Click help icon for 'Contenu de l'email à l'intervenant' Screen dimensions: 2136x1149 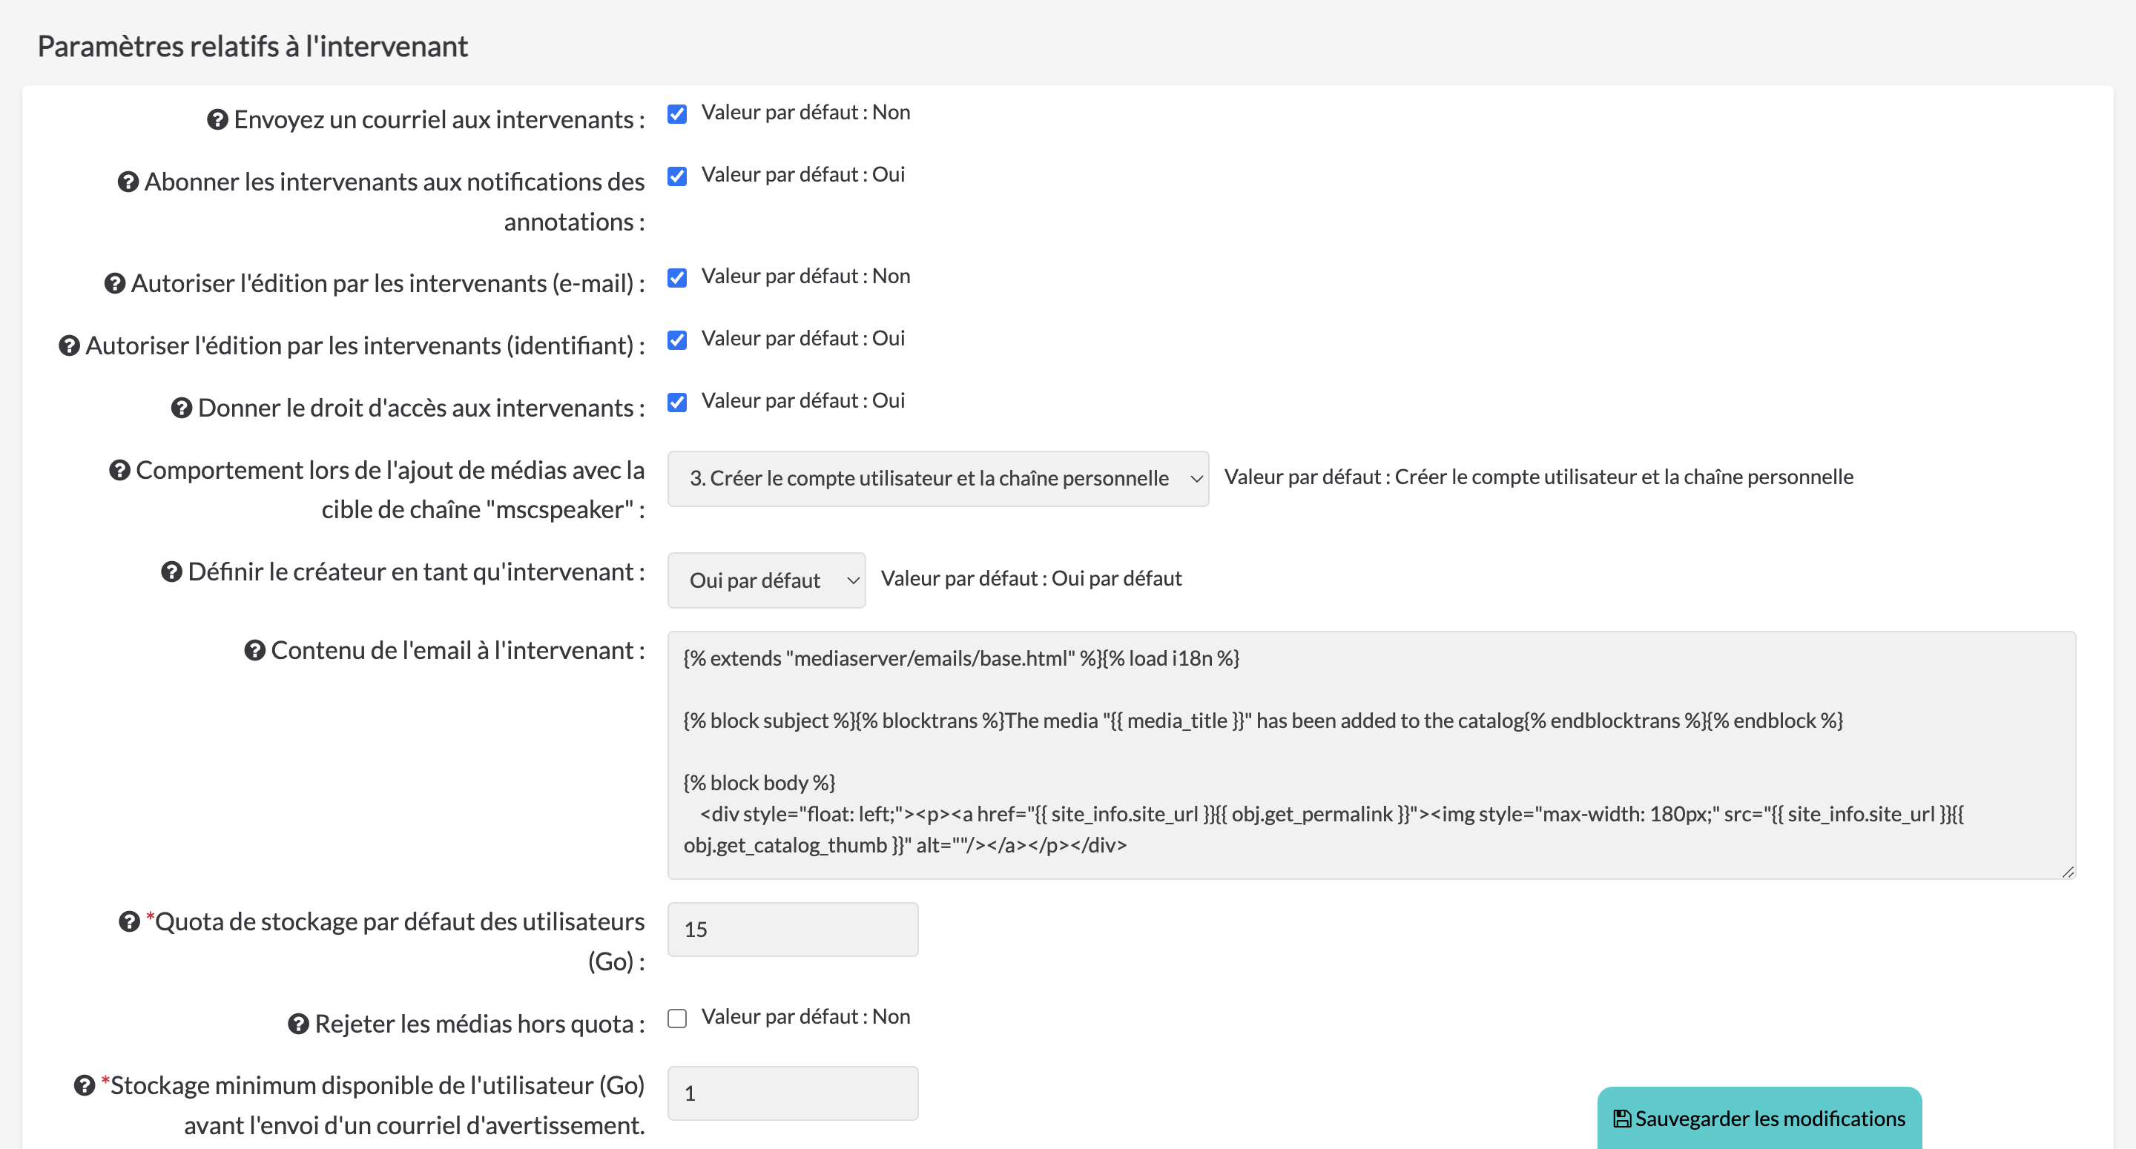pos(254,651)
